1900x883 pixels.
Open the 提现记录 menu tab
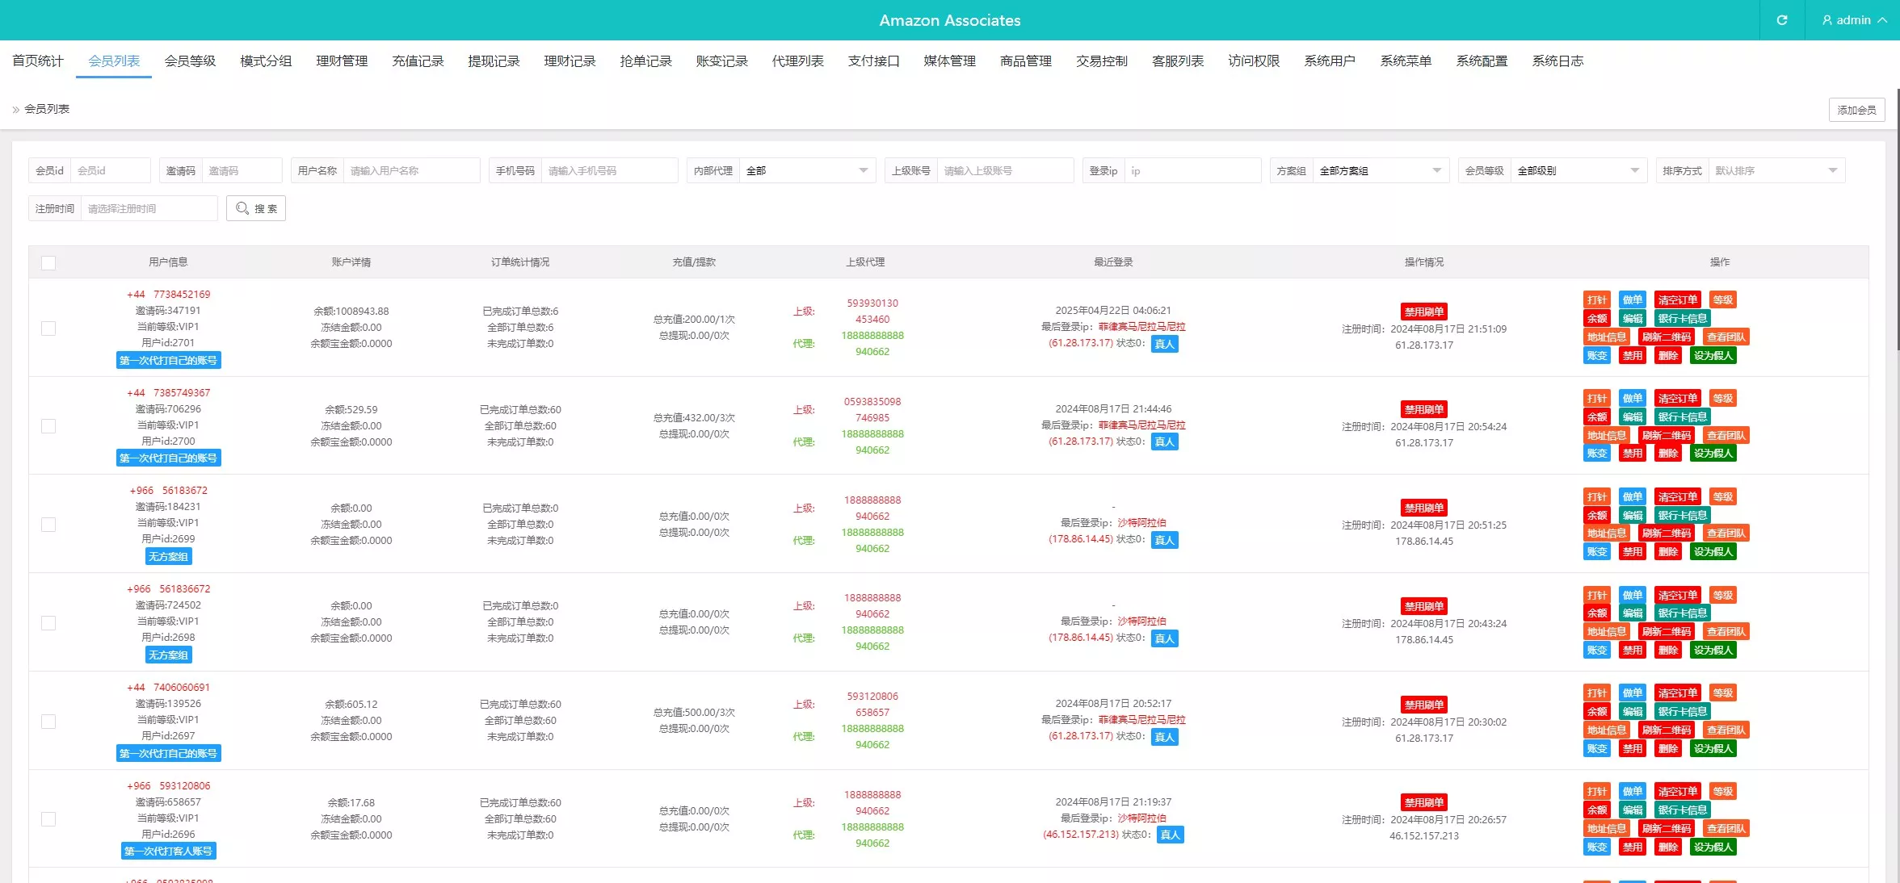coord(494,61)
